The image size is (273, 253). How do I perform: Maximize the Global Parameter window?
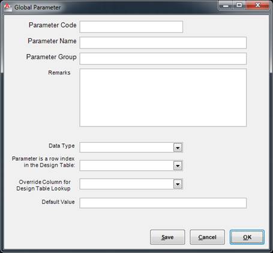pyautogui.click(x=239, y=5)
